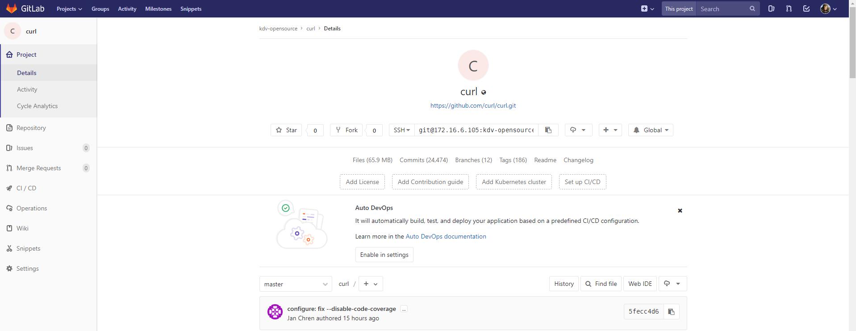Click the Merge Requests icon in sidebar
This screenshot has height=331, width=856.
click(x=9, y=168)
